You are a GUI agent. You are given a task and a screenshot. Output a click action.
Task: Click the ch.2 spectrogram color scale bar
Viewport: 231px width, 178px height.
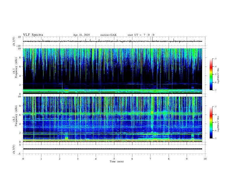[x=211, y=122]
